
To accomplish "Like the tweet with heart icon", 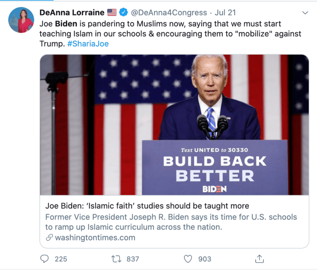I will click(x=188, y=259).
